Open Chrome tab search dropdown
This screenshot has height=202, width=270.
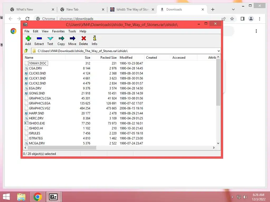(233, 9)
